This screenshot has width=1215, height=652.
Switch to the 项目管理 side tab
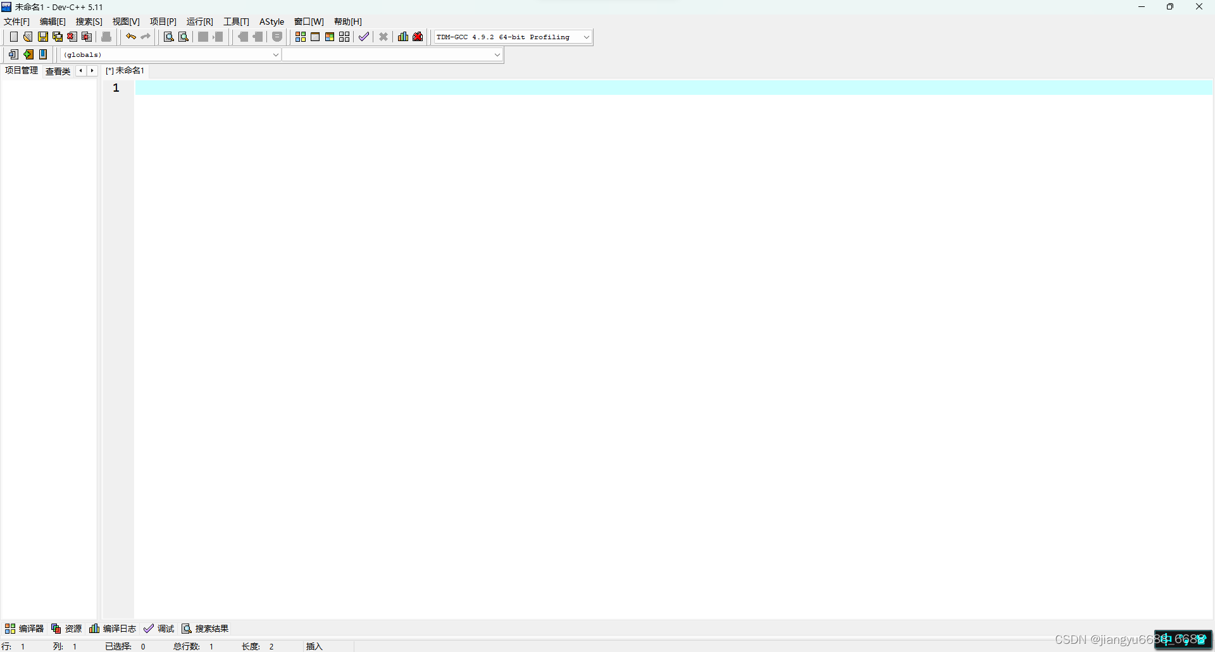[22, 70]
